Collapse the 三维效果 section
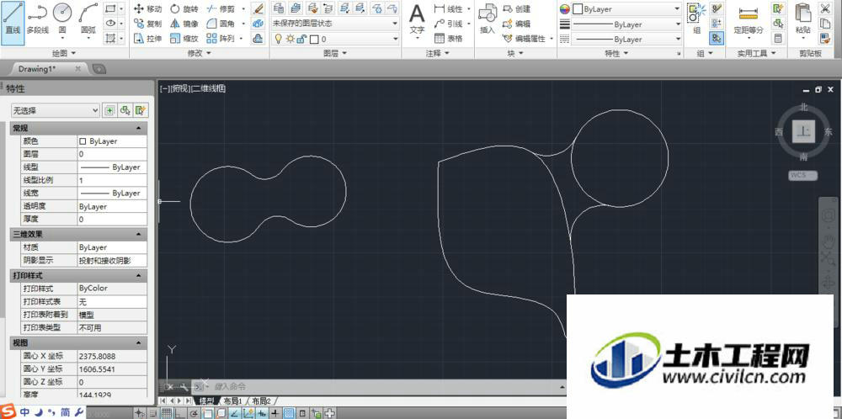842x419 pixels. [139, 235]
